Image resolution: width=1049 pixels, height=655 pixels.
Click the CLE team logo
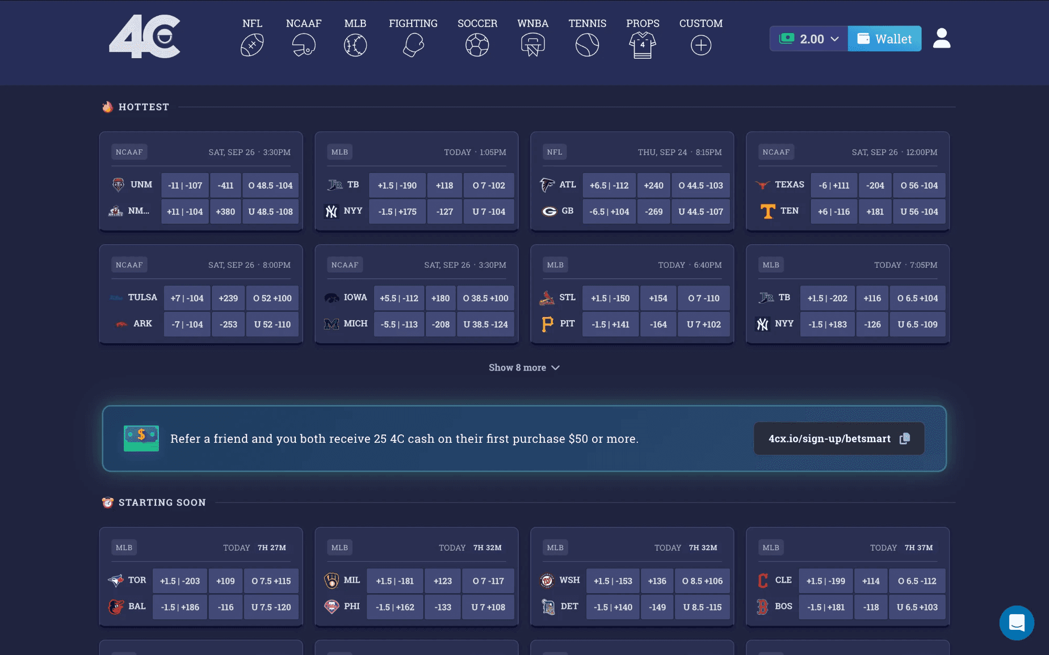(763, 580)
